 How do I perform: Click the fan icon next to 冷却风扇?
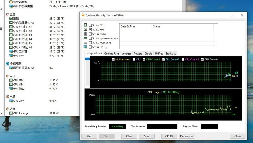pos(7,64)
